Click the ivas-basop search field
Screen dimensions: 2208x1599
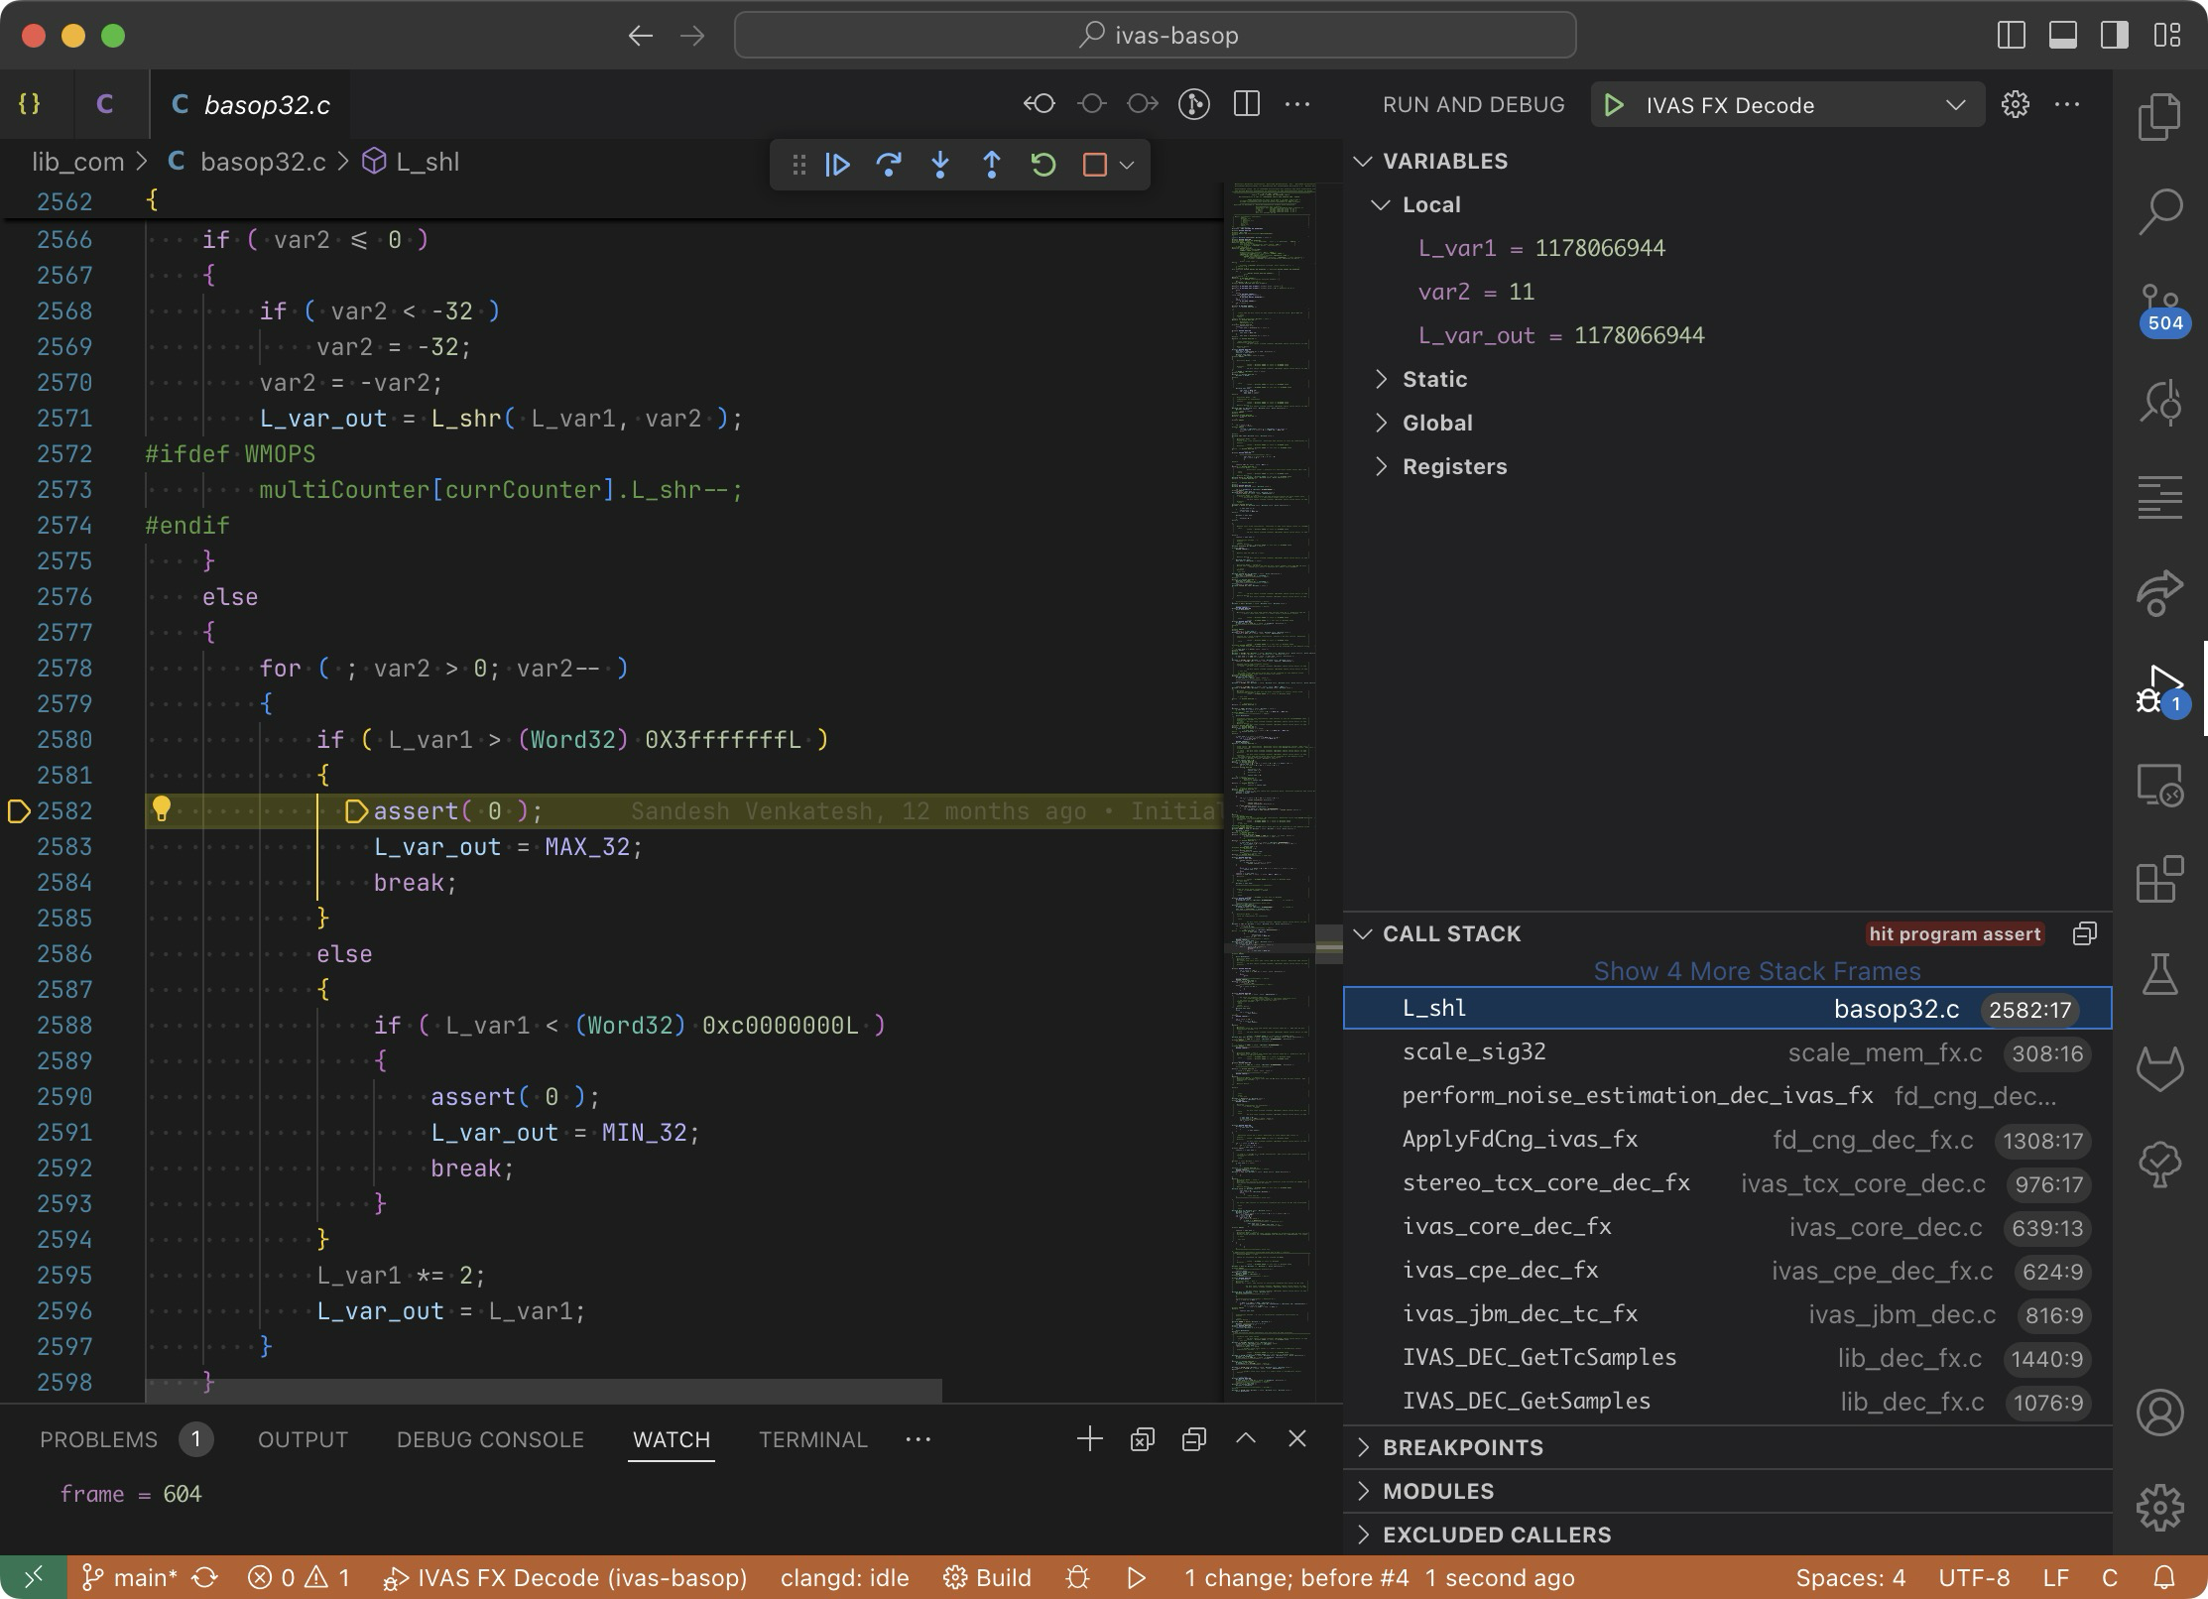pyautogui.click(x=1155, y=36)
